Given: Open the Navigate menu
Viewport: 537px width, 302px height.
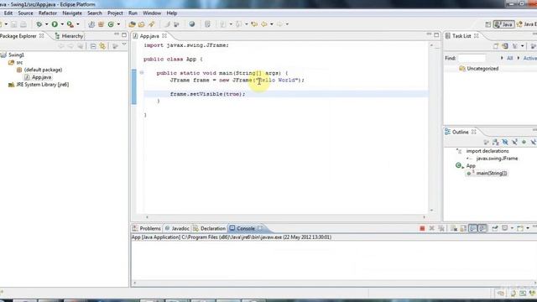Looking at the screenshot, I should 72,13.
